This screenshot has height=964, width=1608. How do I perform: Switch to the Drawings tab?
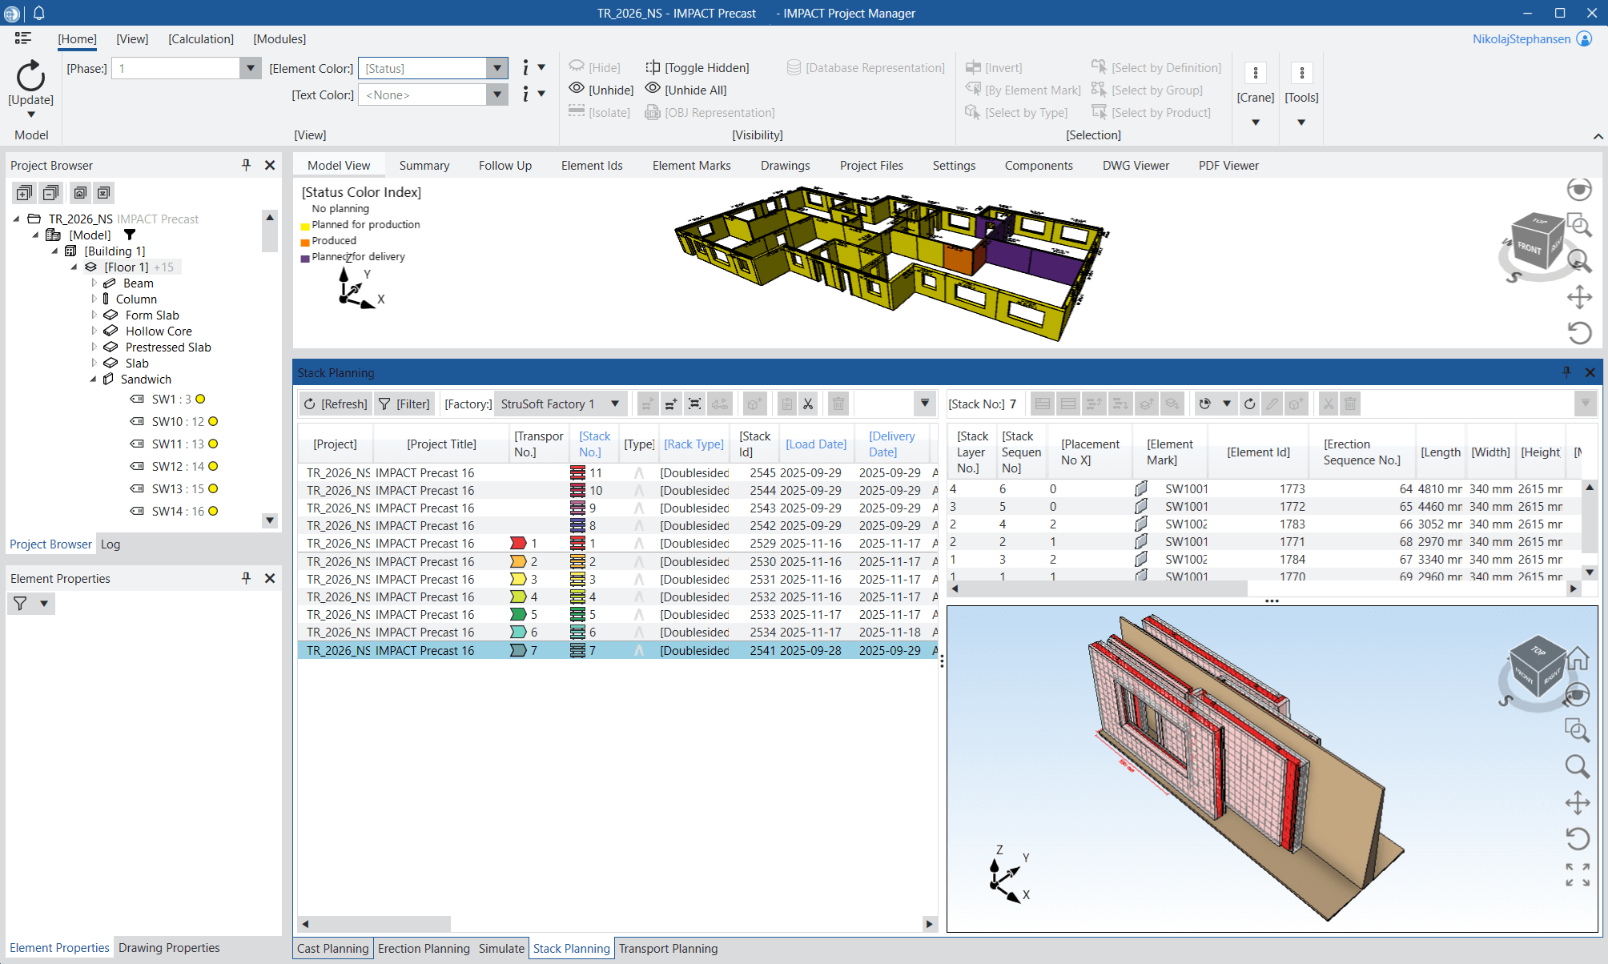(x=785, y=165)
